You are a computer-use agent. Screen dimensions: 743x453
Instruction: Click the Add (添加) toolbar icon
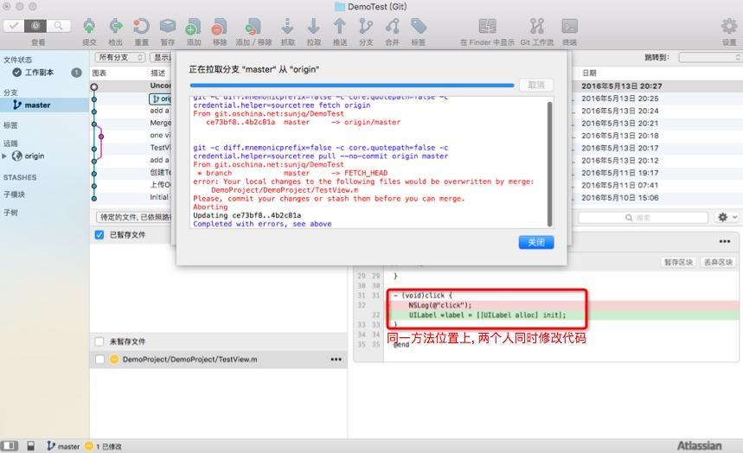(x=194, y=27)
